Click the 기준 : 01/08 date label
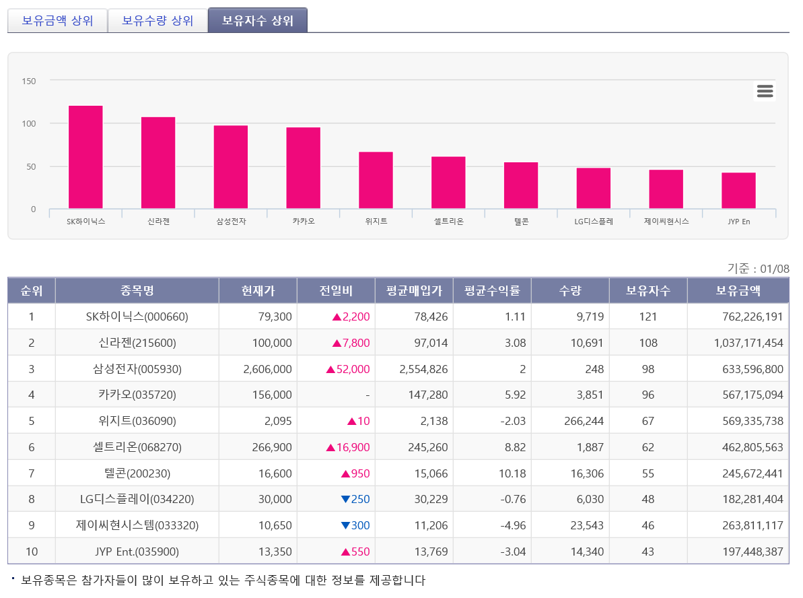803x598 pixels. [758, 269]
